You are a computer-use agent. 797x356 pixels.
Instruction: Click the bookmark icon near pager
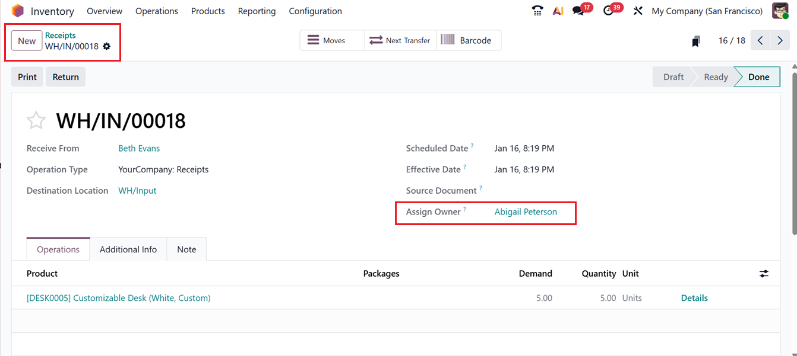click(696, 41)
